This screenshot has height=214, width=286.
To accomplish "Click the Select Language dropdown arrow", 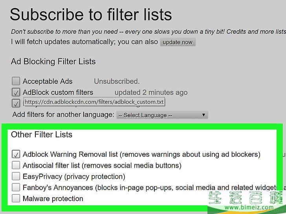I will pos(203,115).
